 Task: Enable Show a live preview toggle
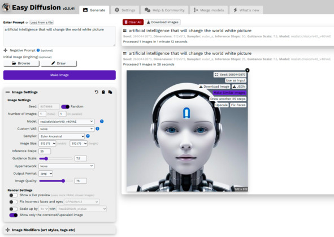(x=13, y=195)
